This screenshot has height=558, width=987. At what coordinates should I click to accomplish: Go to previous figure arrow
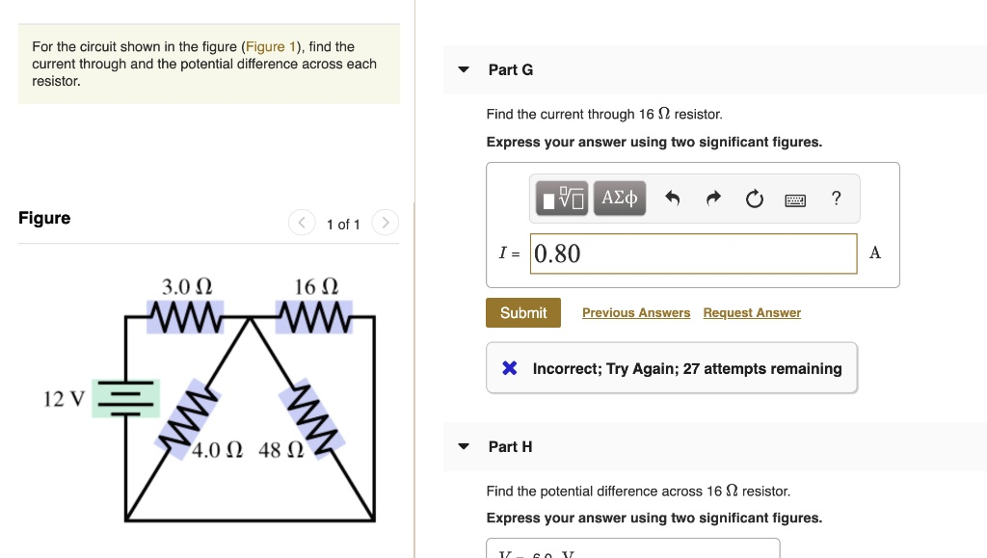coord(302,224)
